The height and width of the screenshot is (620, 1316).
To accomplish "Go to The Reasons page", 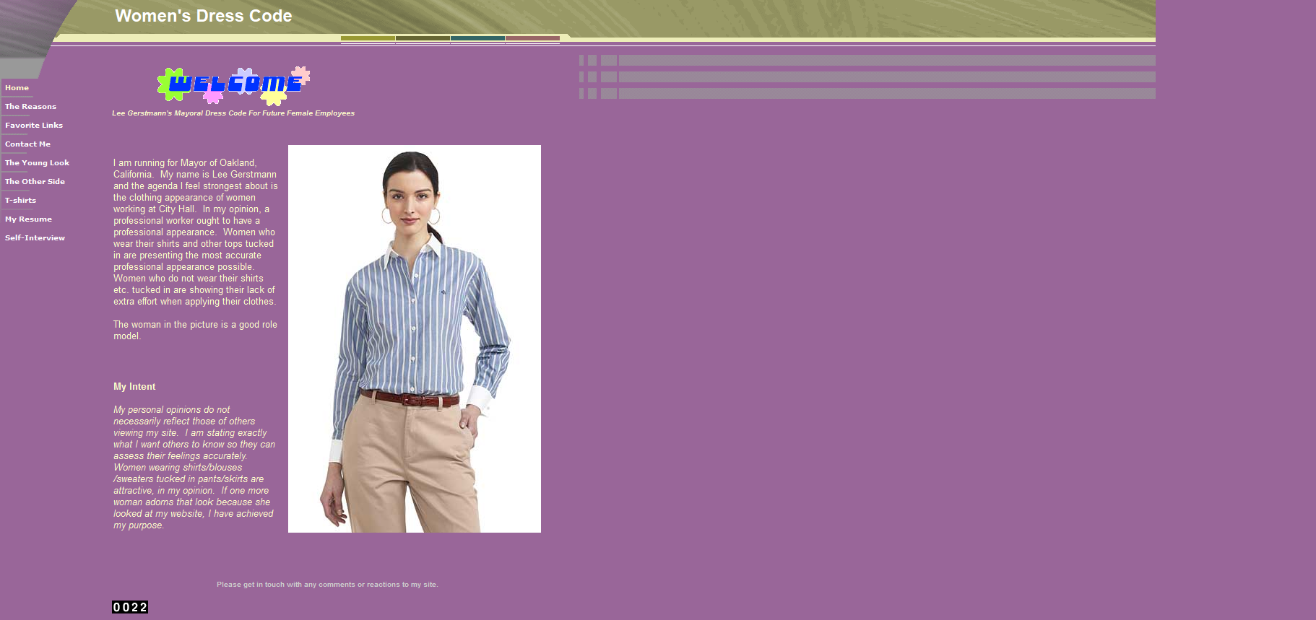I will 30,107.
